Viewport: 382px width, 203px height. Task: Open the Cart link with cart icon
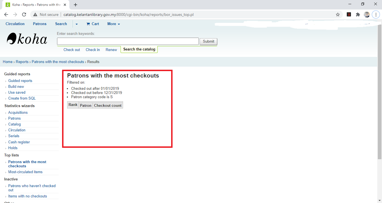pyautogui.click(x=93, y=24)
